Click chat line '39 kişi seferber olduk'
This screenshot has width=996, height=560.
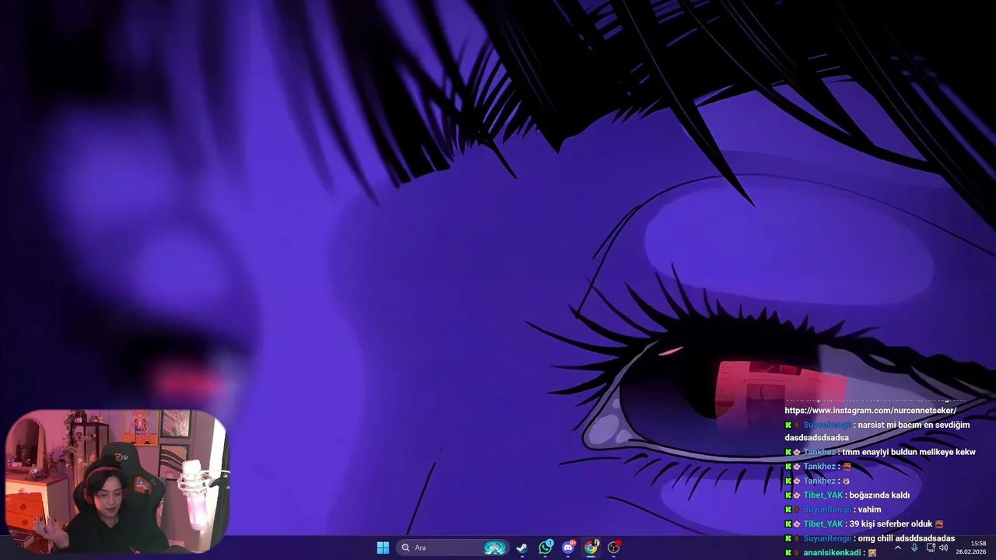tap(891, 524)
